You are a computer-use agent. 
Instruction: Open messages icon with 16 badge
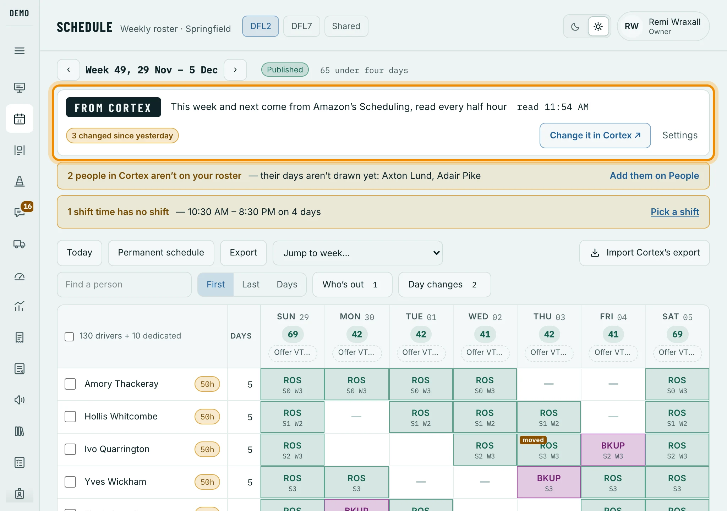pos(20,212)
